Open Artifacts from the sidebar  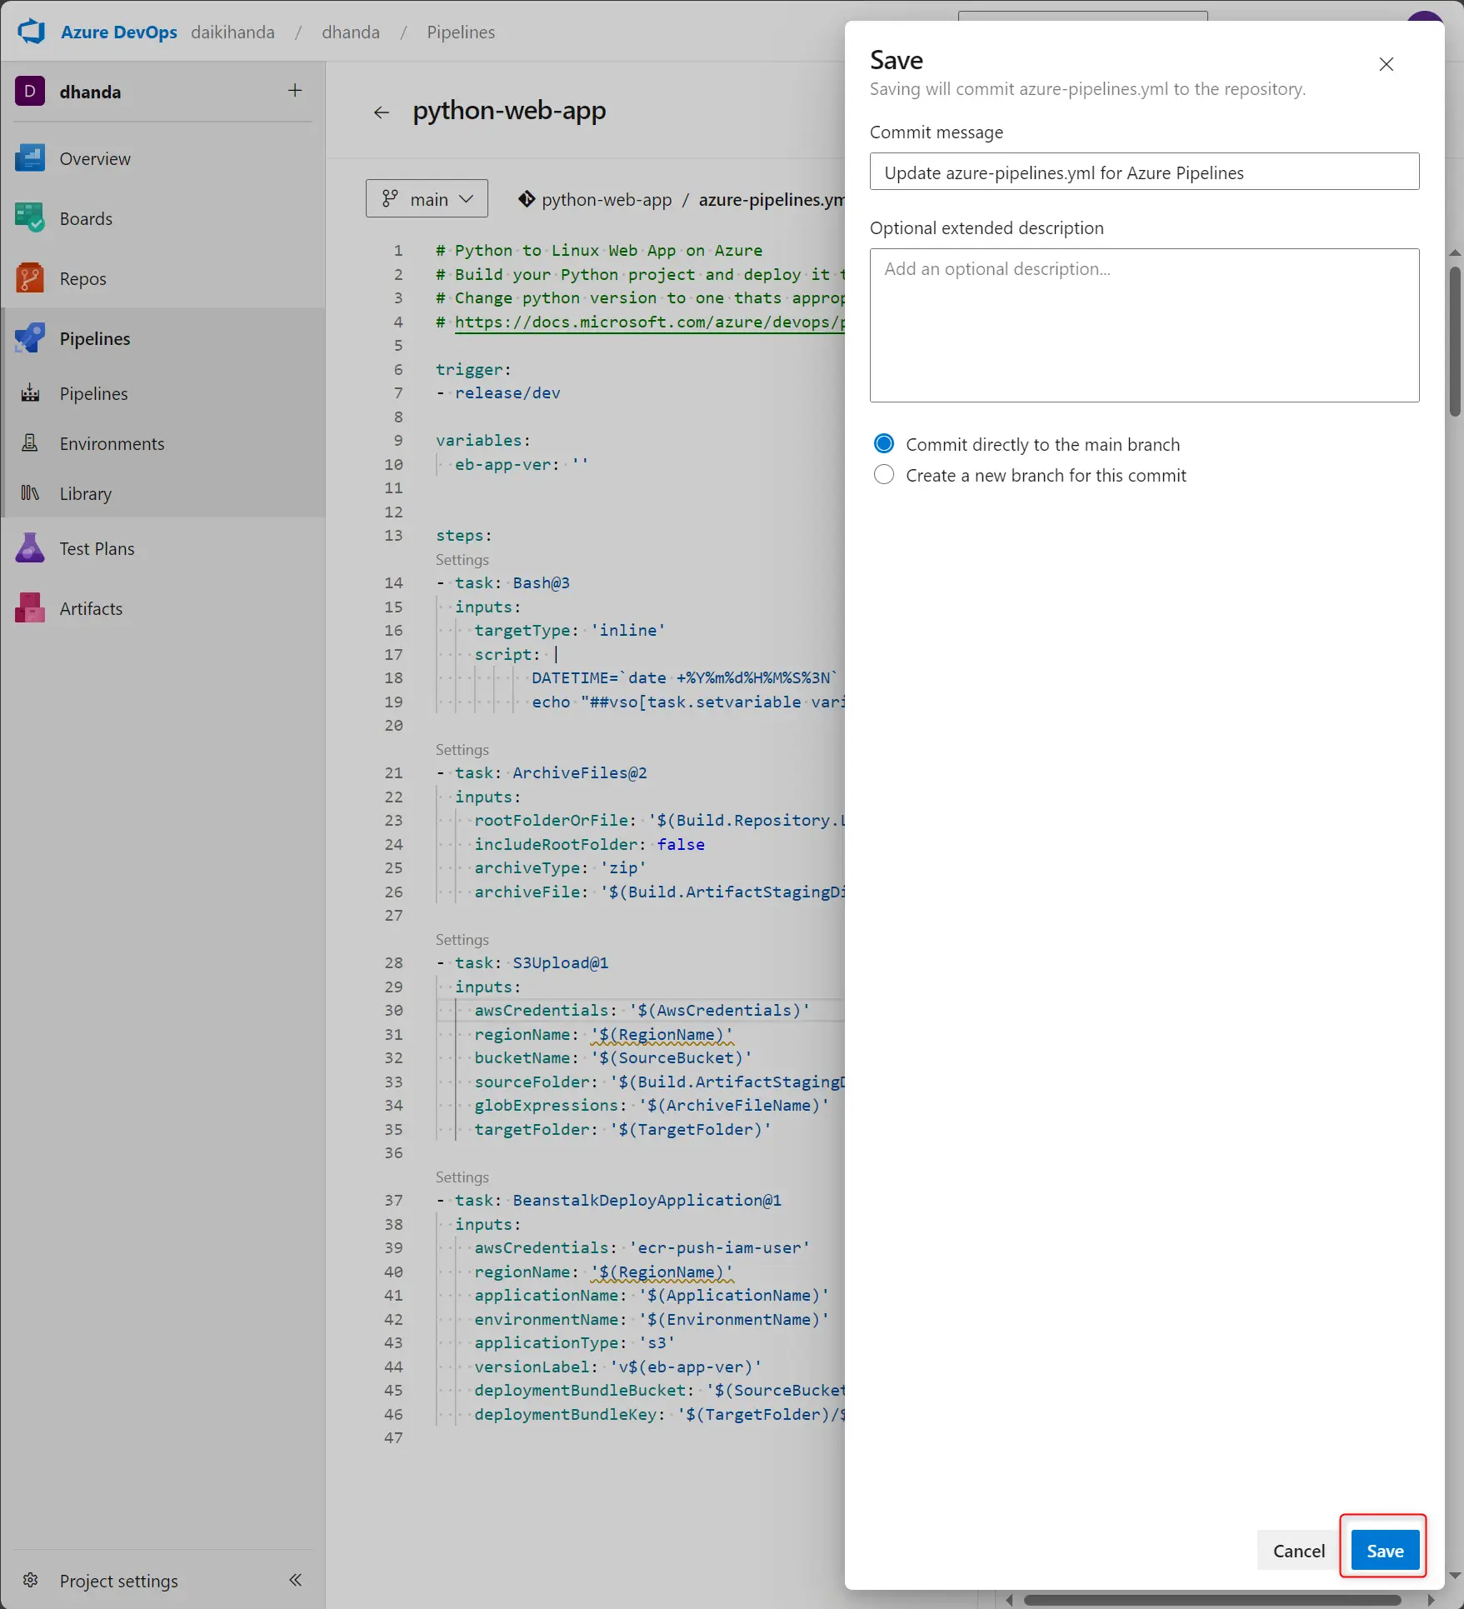pyautogui.click(x=91, y=608)
